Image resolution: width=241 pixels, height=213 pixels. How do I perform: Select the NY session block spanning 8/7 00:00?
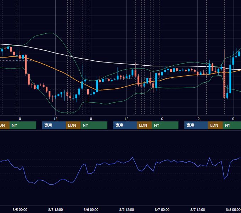click(165, 125)
